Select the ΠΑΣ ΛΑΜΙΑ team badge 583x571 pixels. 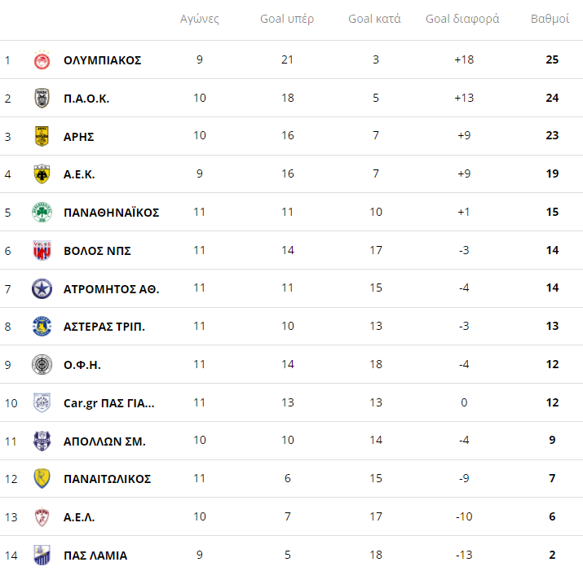(x=42, y=556)
